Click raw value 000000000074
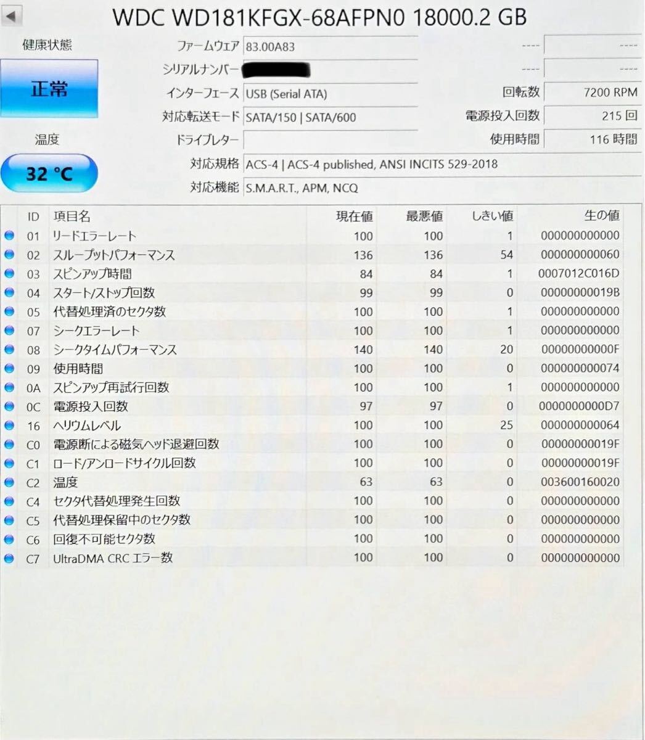This screenshot has width=645, height=740. 580,368
